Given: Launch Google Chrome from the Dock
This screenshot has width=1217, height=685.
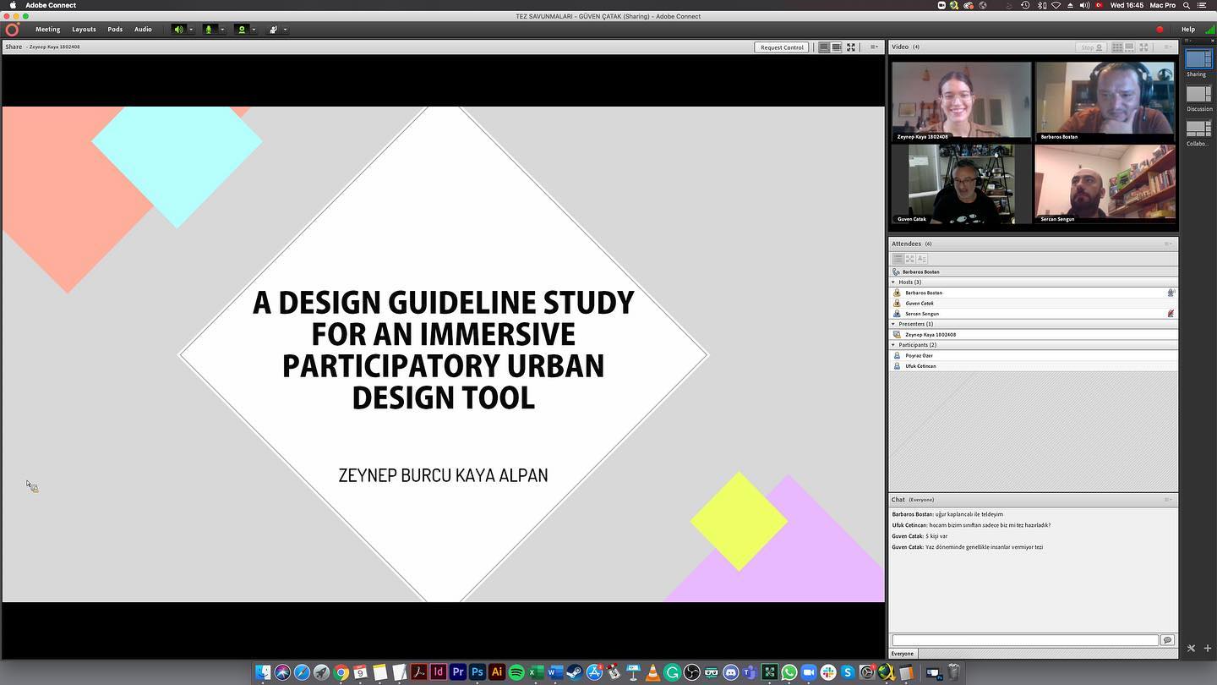Looking at the screenshot, I should coord(341,672).
